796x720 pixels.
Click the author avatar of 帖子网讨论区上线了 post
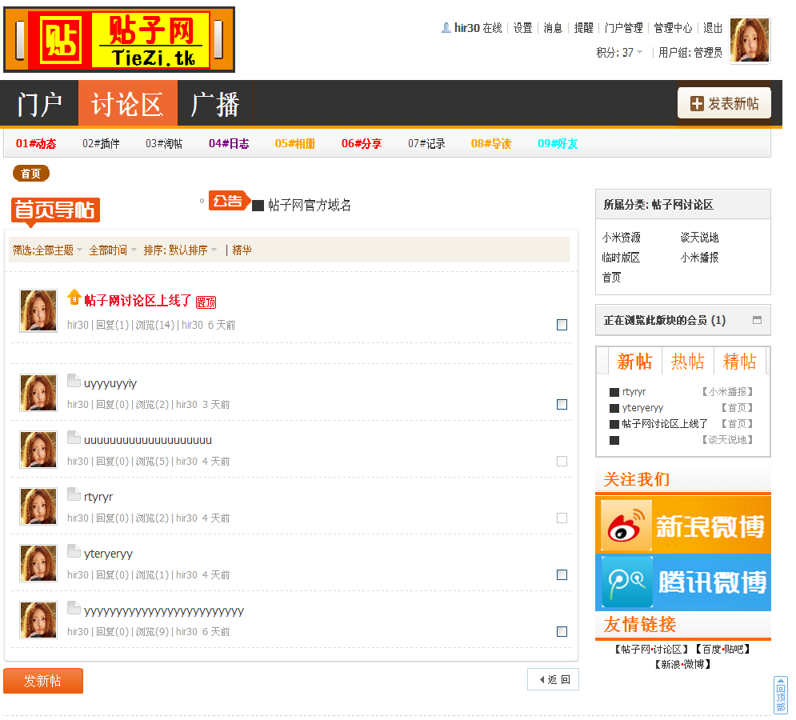(x=38, y=310)
